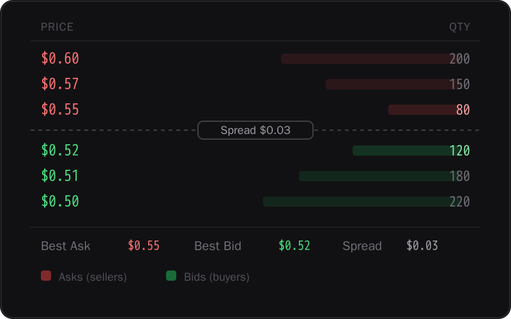The image size is (511, 319).
Task: Select the $0.52 bid price row
Action: [256, 151]
